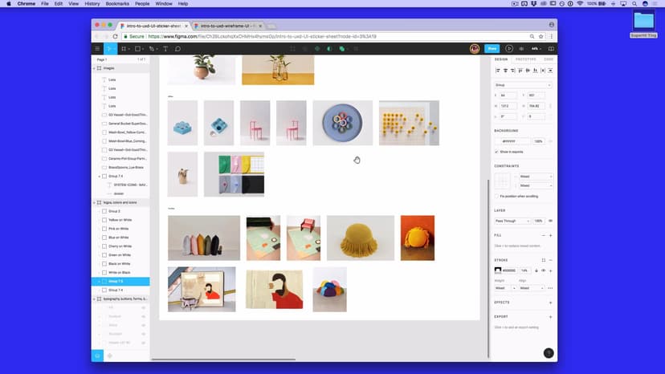Select the Move tool in toolbar
Image resolution: width=665 pixels, height=374 pixels.
coord(111,49)
